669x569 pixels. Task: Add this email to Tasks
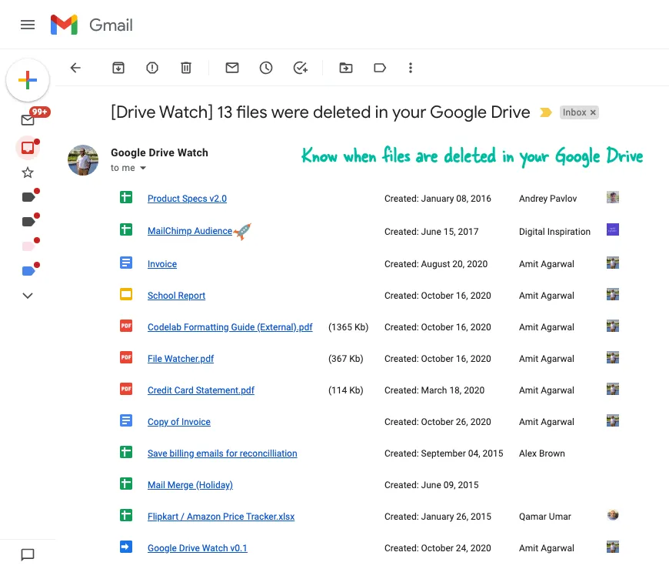tap(300, 68)
